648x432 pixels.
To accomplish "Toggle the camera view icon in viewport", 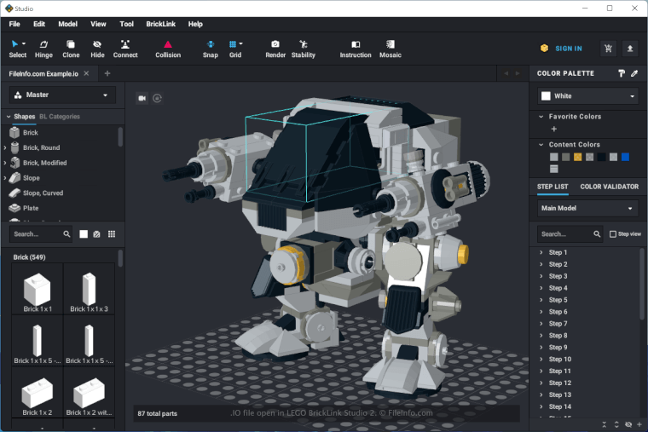I will (142, 98).
